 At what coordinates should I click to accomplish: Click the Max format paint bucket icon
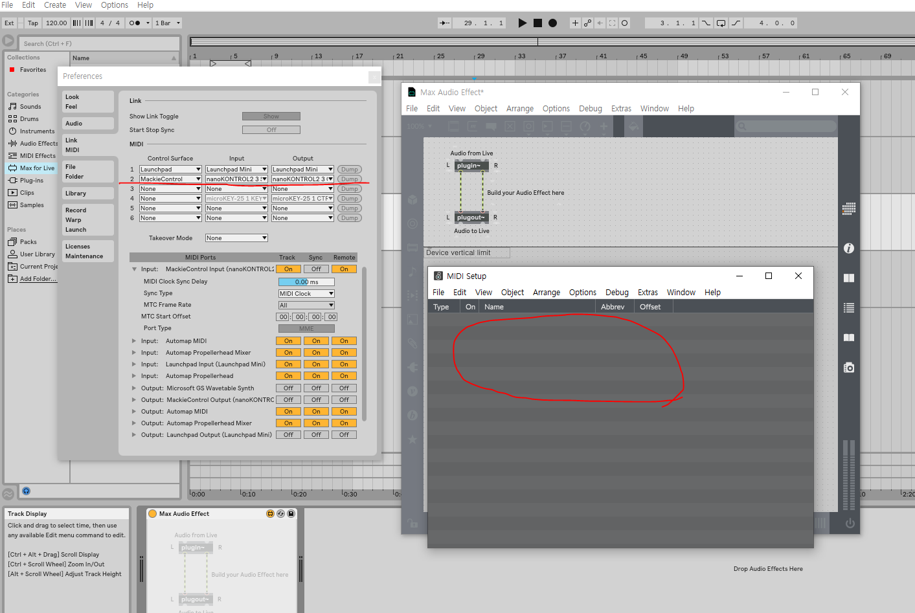tap(633, 126)
